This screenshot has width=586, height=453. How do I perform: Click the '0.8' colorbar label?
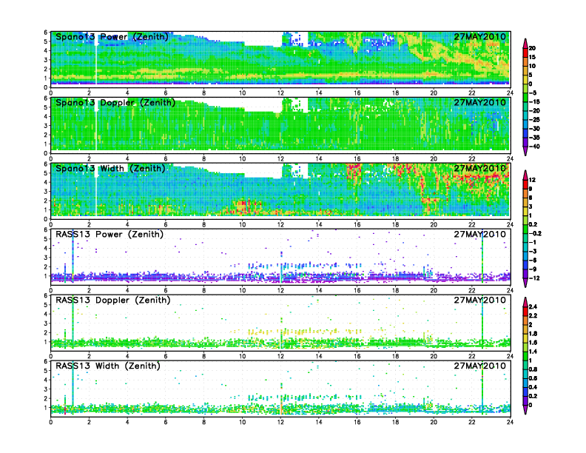tap(533, 369)
